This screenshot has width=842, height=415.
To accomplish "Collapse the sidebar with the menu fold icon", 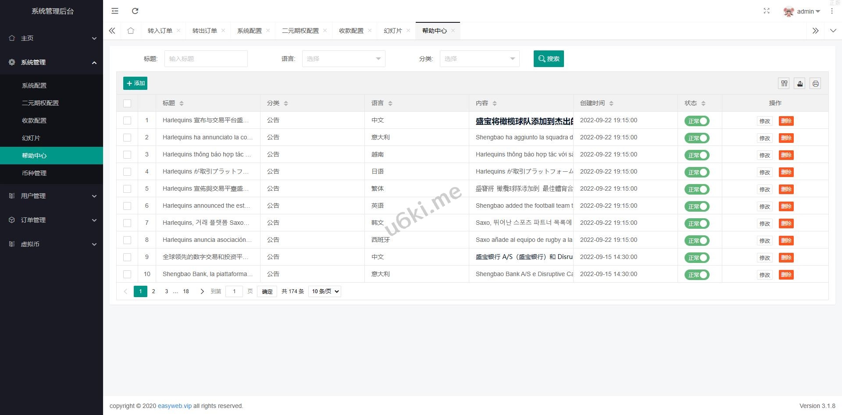I will 115,11.
